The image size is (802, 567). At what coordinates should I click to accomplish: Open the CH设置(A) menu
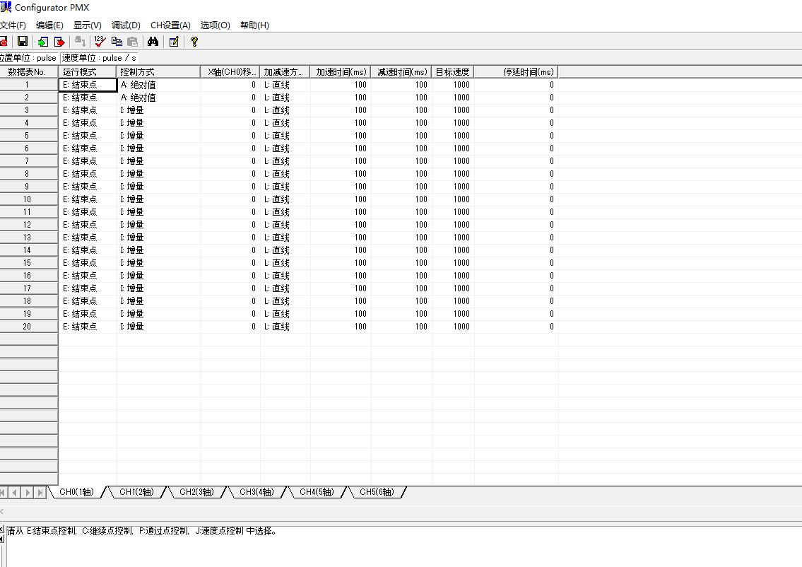pyautogui.click(x=170, y=25)
